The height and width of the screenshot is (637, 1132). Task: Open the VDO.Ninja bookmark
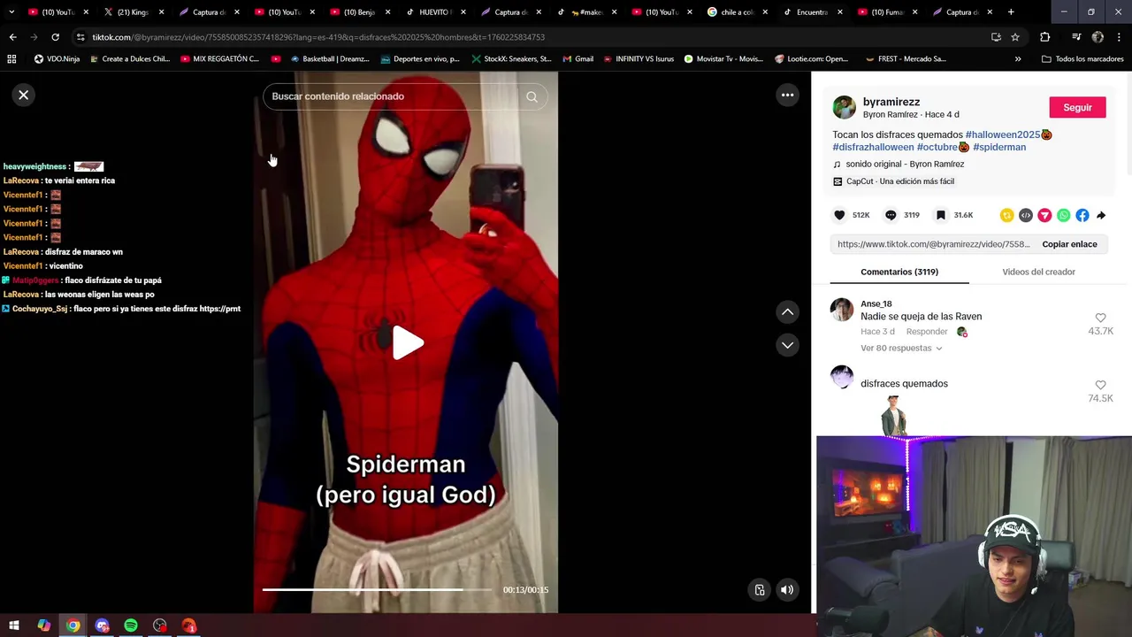57,59
